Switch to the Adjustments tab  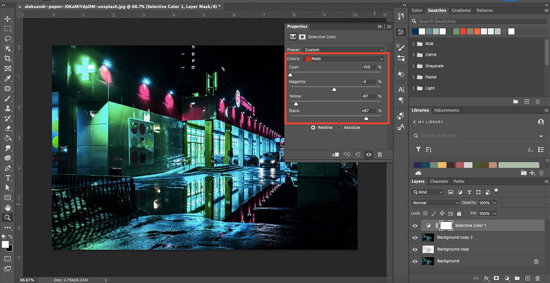[446, 110]
